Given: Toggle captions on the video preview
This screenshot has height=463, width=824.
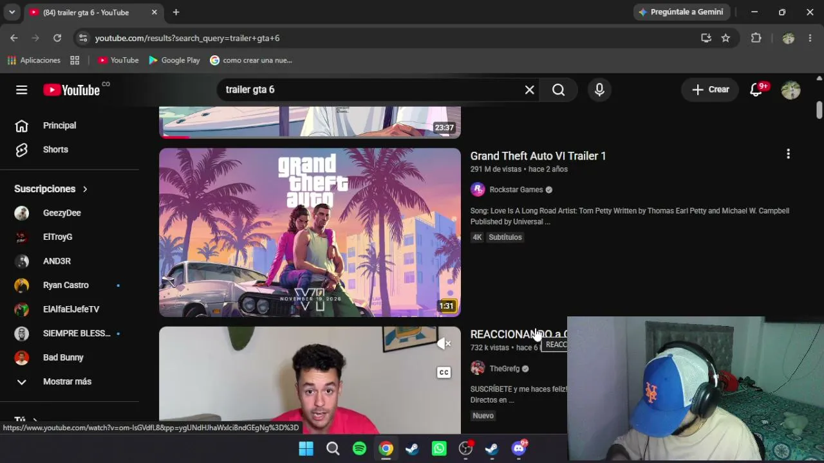Looking at the screenshot, I should (444, 372).
